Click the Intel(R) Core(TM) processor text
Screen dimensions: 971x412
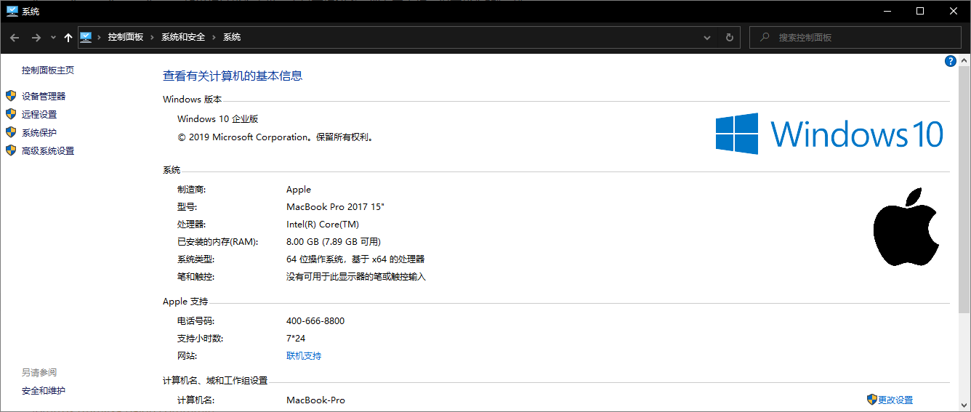(x=323, y=225)
